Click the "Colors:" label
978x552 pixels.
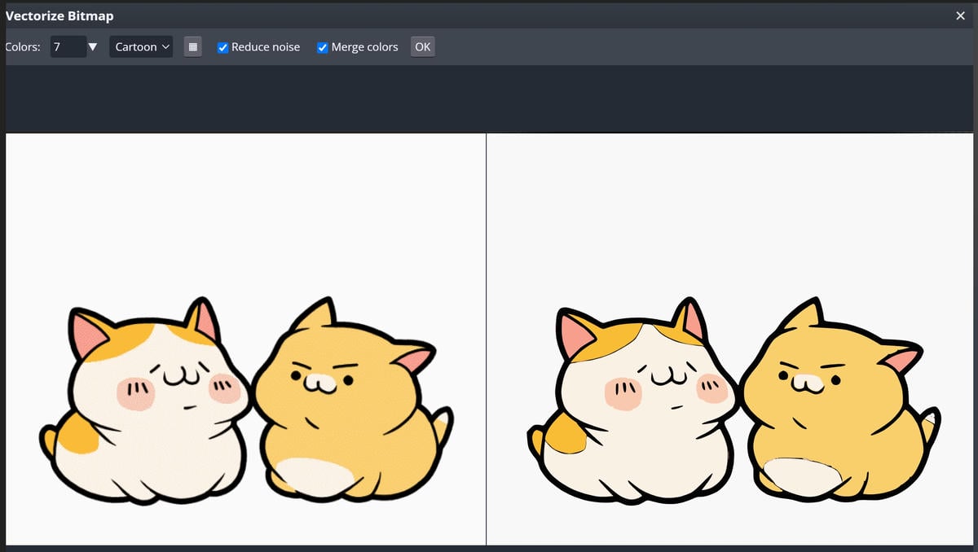click(x=23, y=47)
